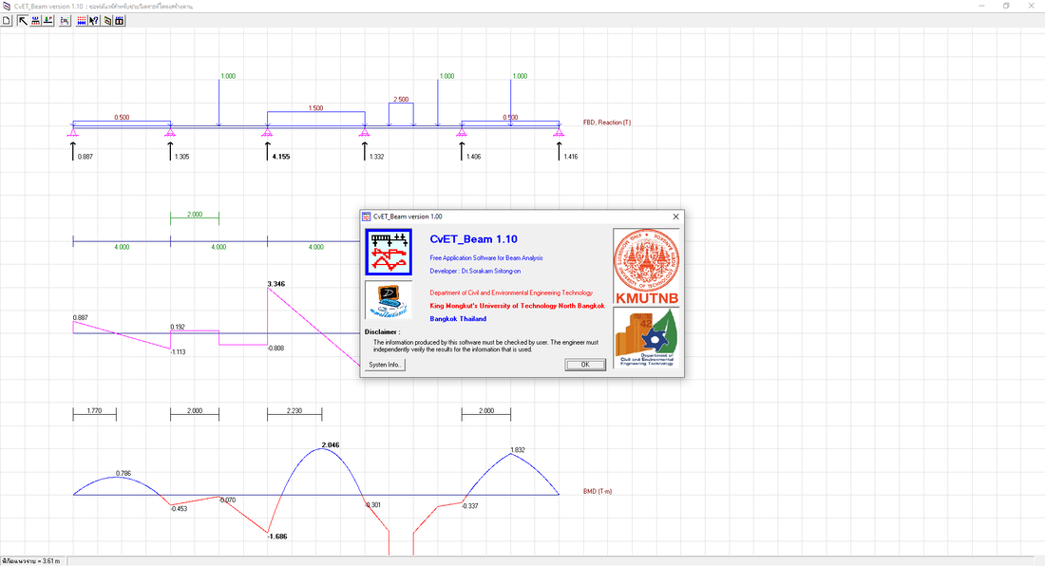Image resolution: width=1045 pixels, height=566 pixels.
Task: Click the shear value -1.113
Action: click(x=178, y=352)
